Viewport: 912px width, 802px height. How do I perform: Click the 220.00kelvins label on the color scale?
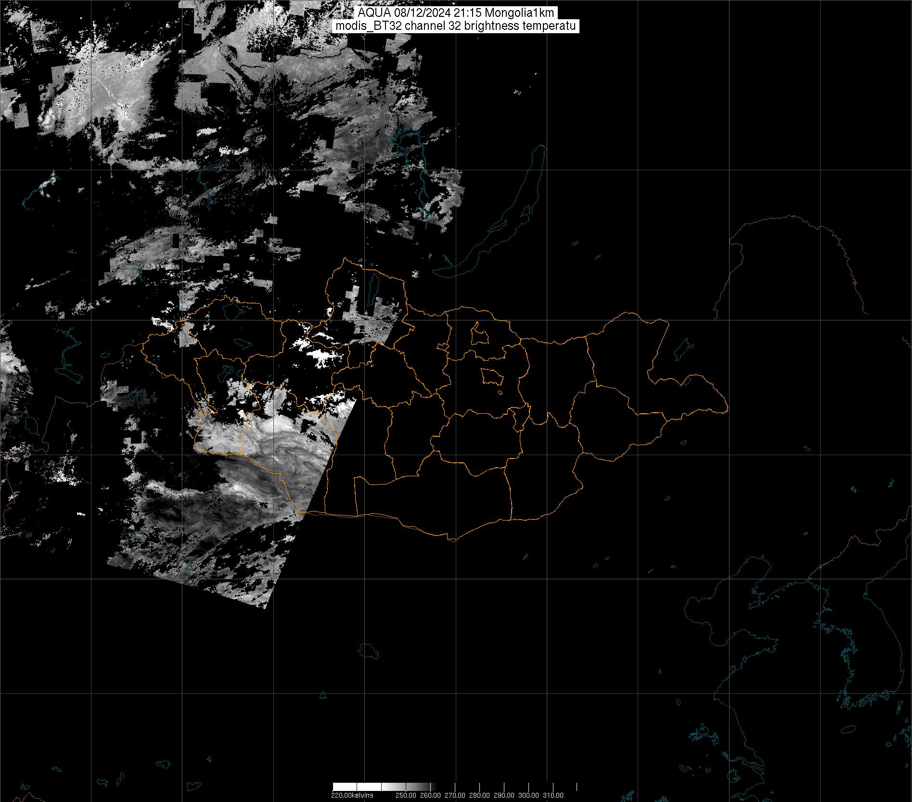pyautogui.click(x=352, y=795)
